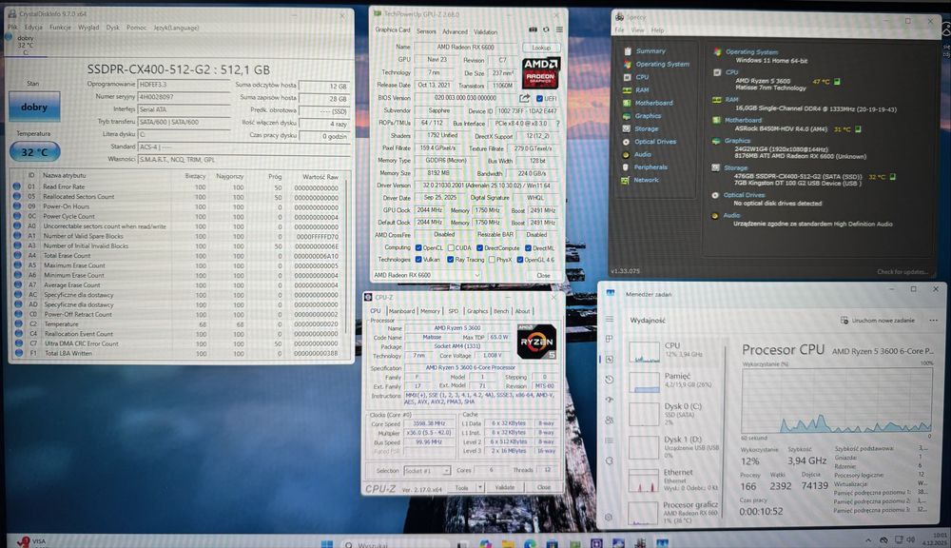This screenshot has height=548, width=951.
Task: Toggle UEFI checkbox in GPU-Z
Action: 540,98
